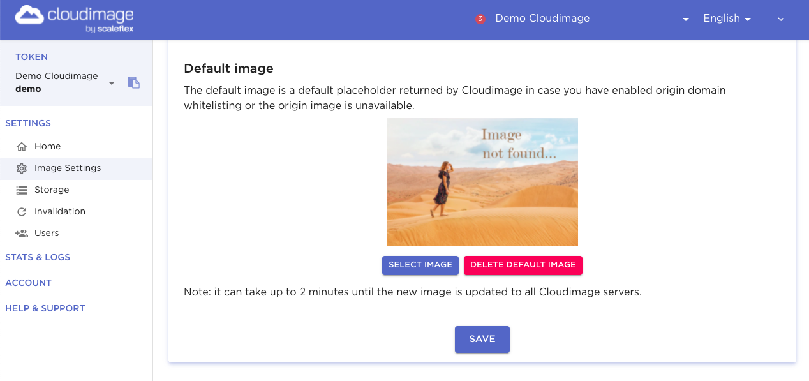Save the default image settings
809x381 pixels.
pos(482,340)
